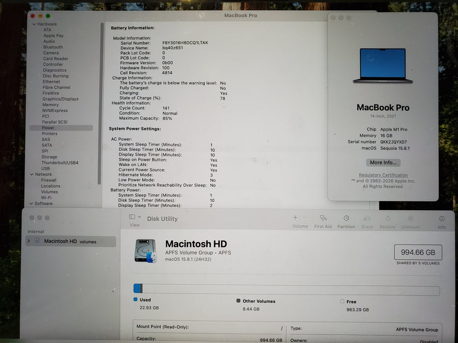
Task: Select Fibre Channel in the sidebar
Action: click(x=56, y=88)
